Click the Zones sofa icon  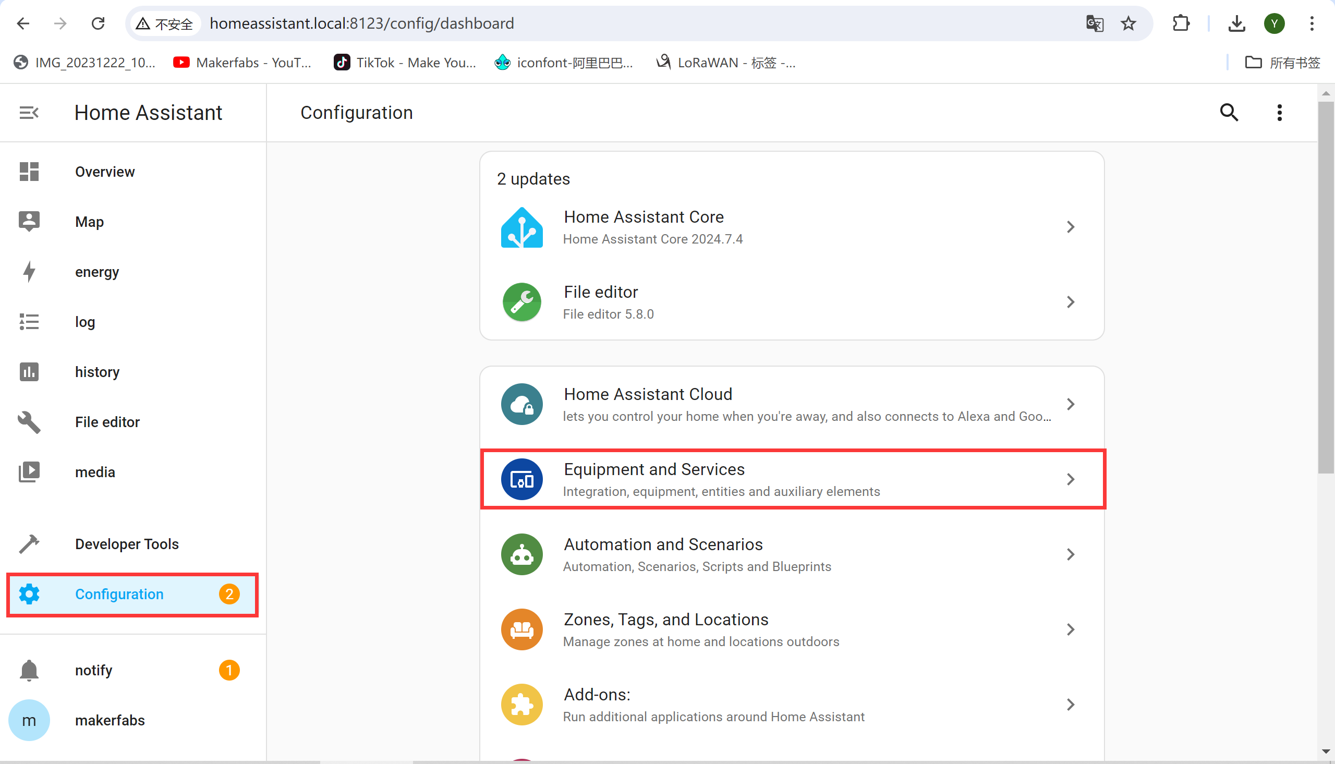point(521,629)
